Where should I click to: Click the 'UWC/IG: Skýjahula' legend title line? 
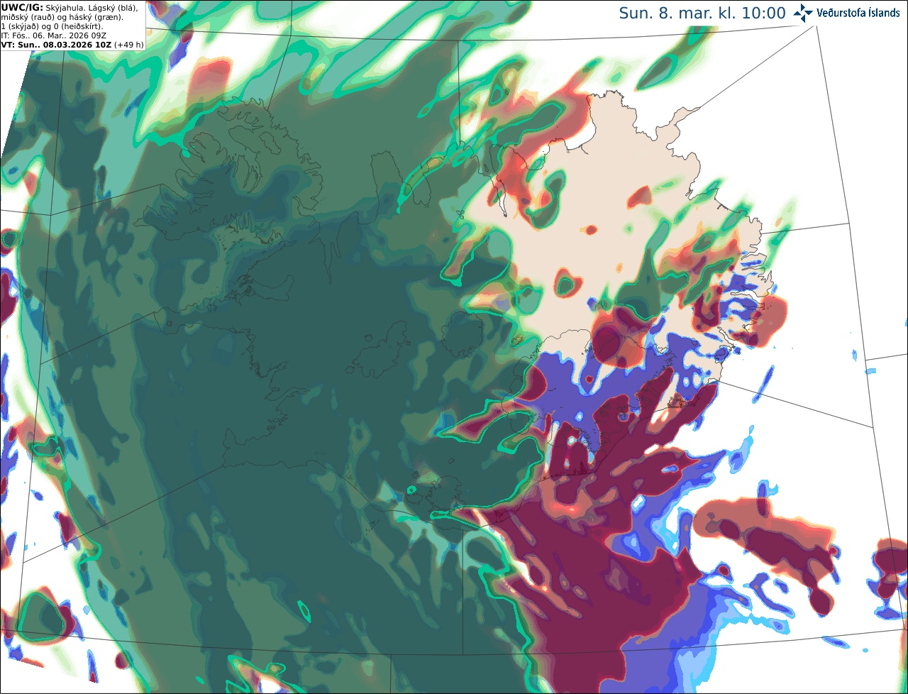pyautogui.click(x=71, y=8)
